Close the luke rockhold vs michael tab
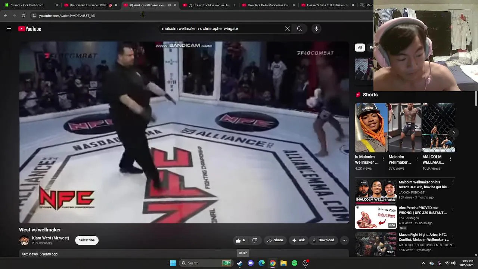This screenshot has height=269, width=478. pos(235,5)
